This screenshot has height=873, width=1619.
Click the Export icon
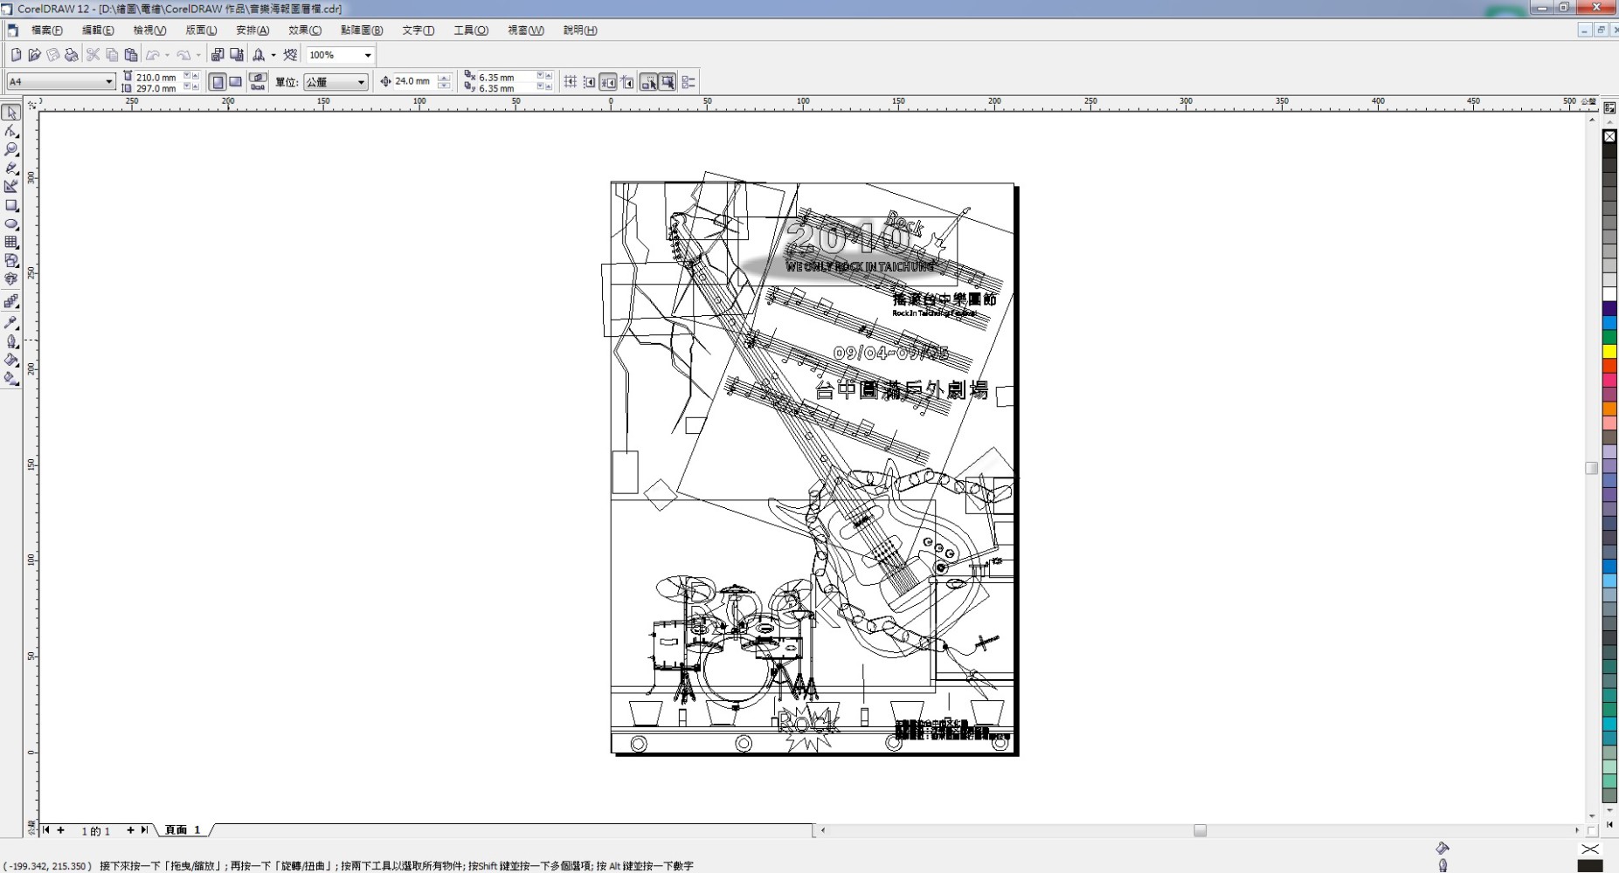click(x=237, y=55)
